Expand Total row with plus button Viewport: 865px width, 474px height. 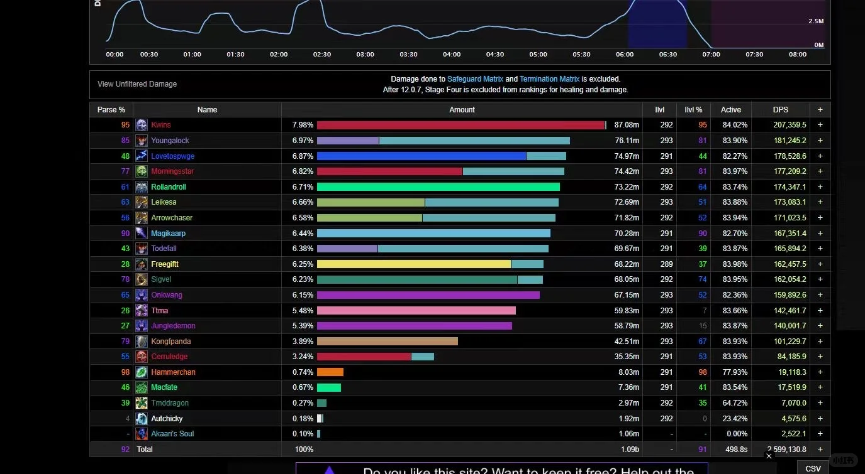[820, 449]
